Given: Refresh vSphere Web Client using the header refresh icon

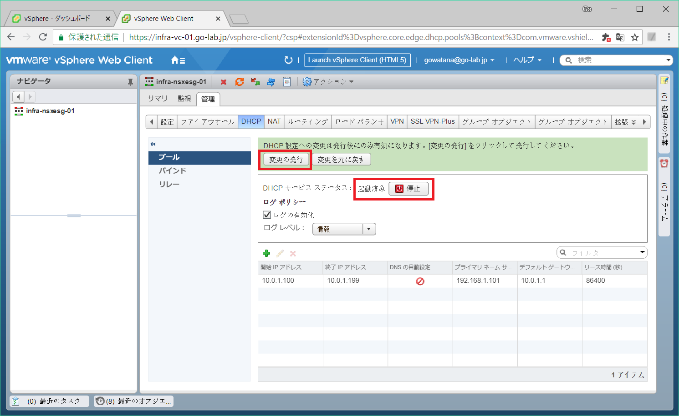Looking at the screenshot, I should pos(288,60).
